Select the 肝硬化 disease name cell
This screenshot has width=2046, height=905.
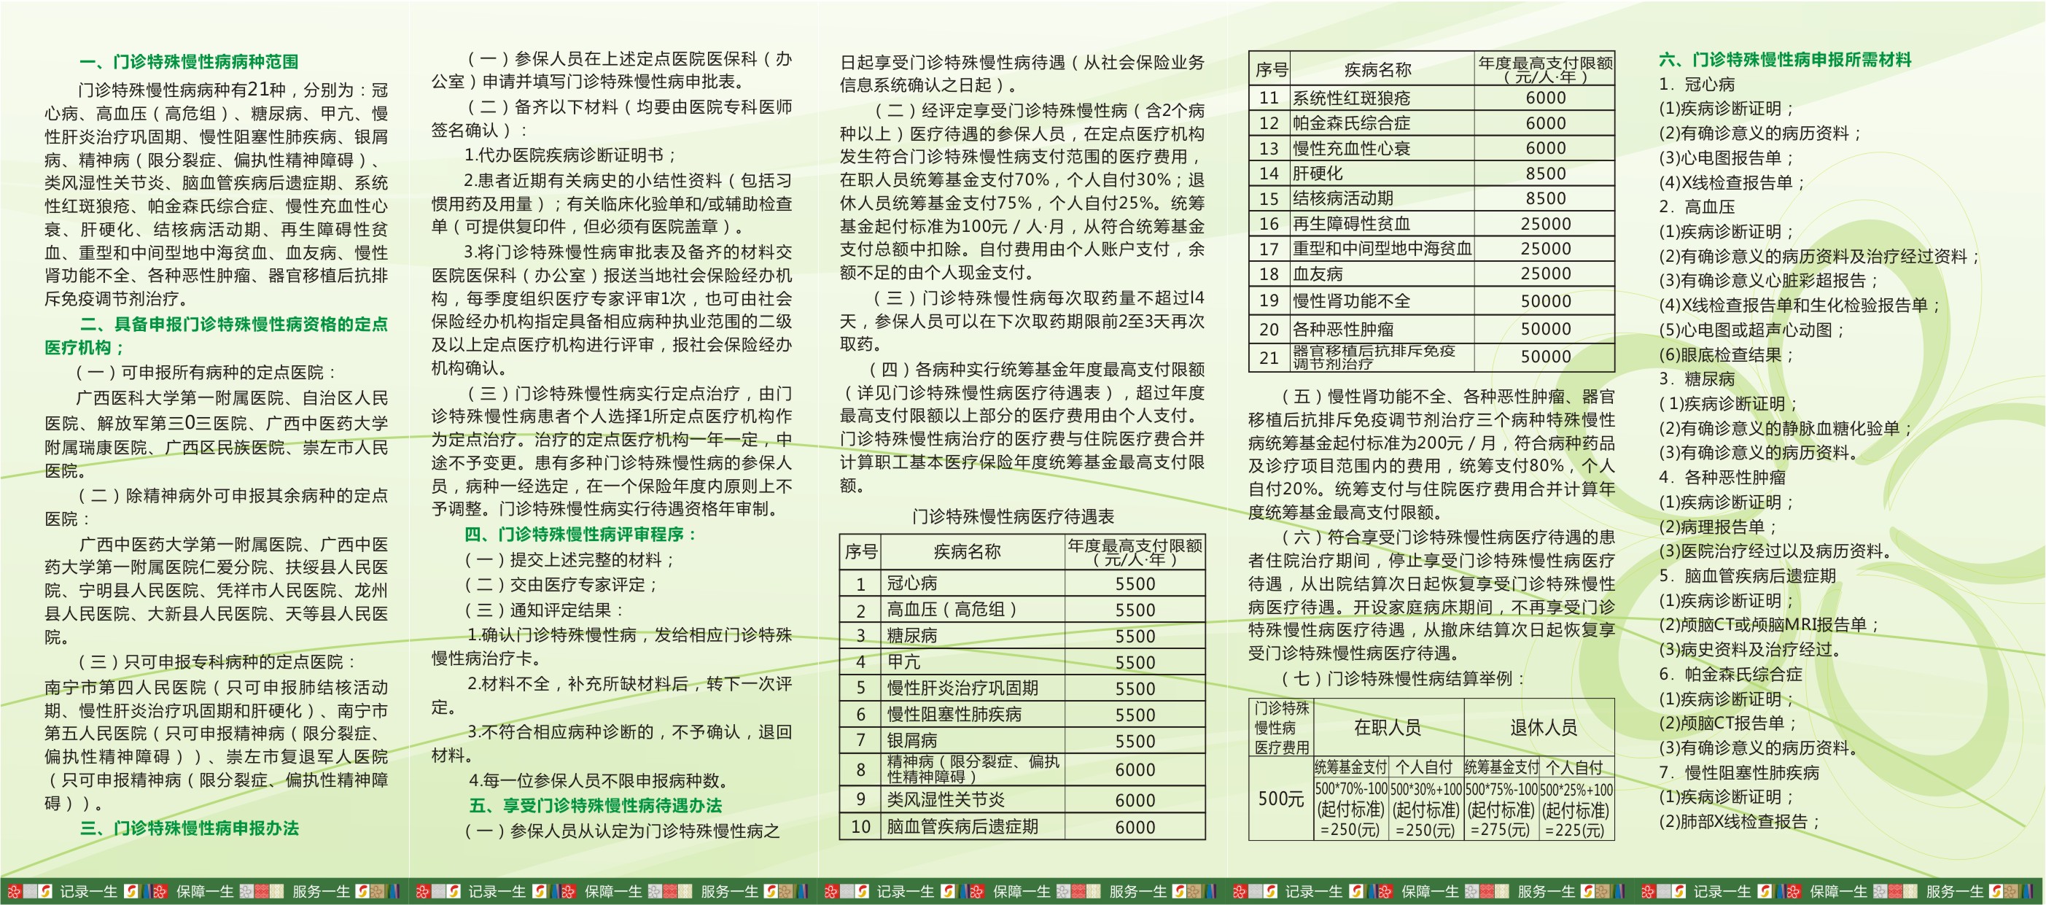pyautogui.click(x=1318, y=174)
